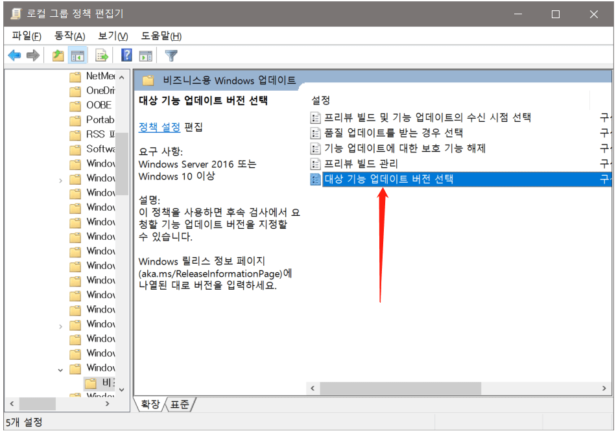Open Help using the question mark icon
616x433 pixels.
click(x=127, y=56)
